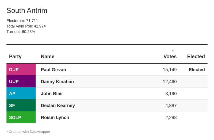
Task: Click the Name column header
Action: 48,57
